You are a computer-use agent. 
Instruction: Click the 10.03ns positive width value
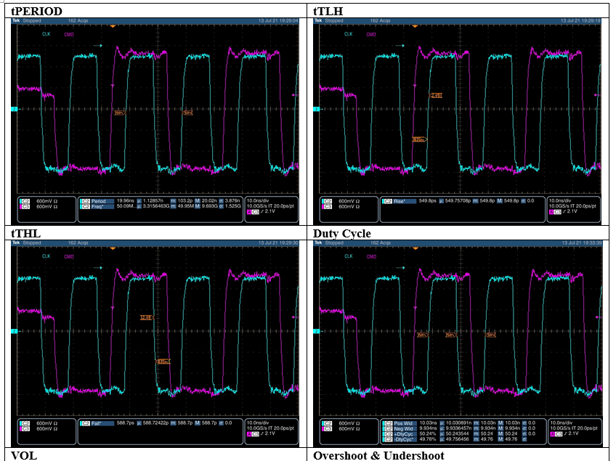(x=428, y=423)
